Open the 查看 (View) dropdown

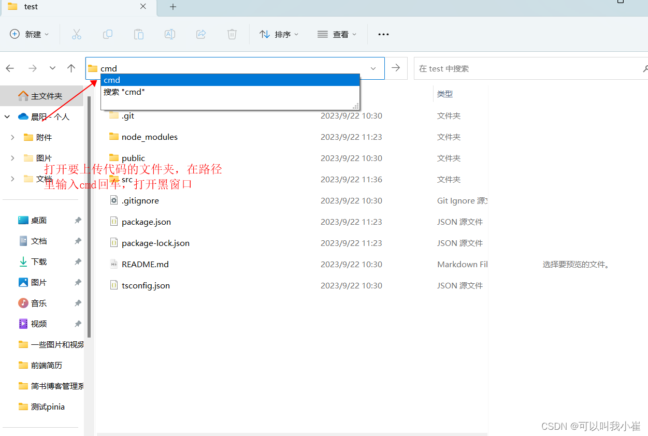[x=337, y=34]
